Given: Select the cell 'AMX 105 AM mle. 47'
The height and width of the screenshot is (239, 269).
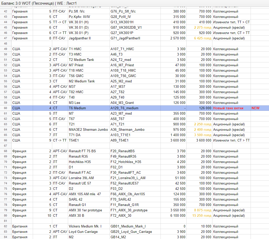Looking at the screenshot, I should (89, 194).
